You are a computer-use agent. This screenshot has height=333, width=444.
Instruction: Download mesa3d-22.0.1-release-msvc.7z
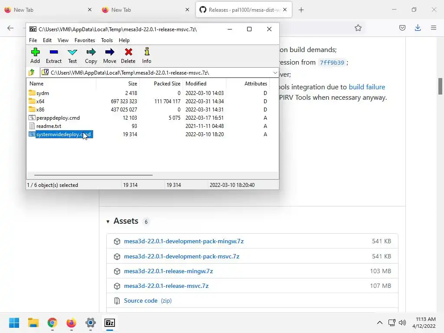pyautogui.click(x=166, y=286)
